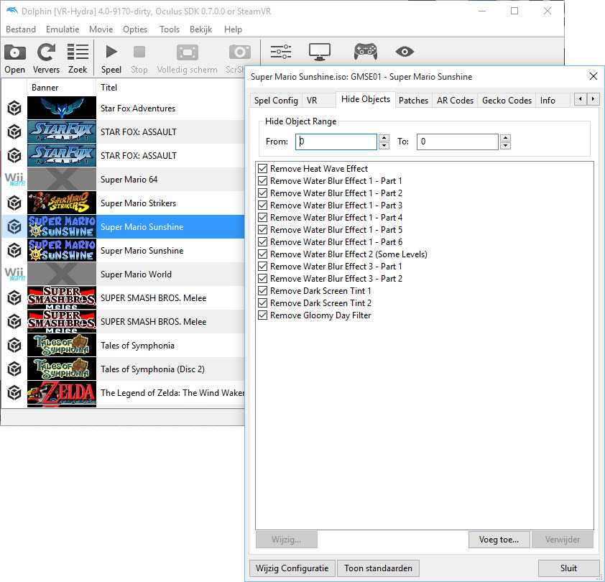Viewport: 605px width, 582px height.
Task: Click into the To range field
Action: pos(457,142)
